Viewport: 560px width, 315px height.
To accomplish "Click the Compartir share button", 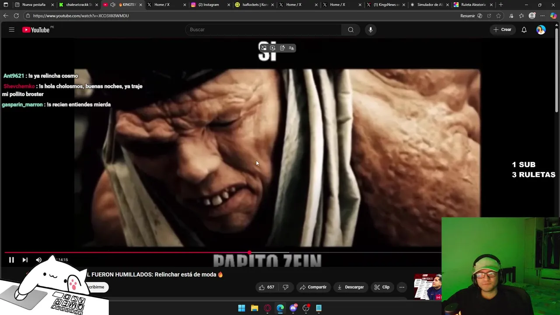I will point(313,287).
